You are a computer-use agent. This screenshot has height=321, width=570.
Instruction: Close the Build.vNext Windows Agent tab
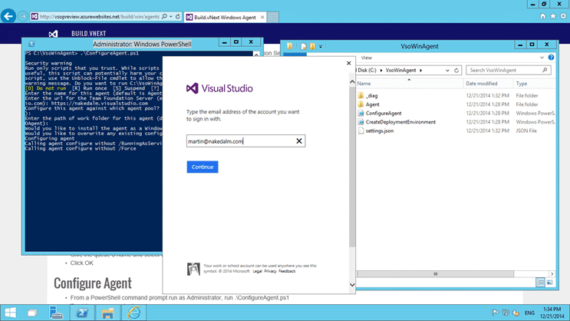(262, 17)
